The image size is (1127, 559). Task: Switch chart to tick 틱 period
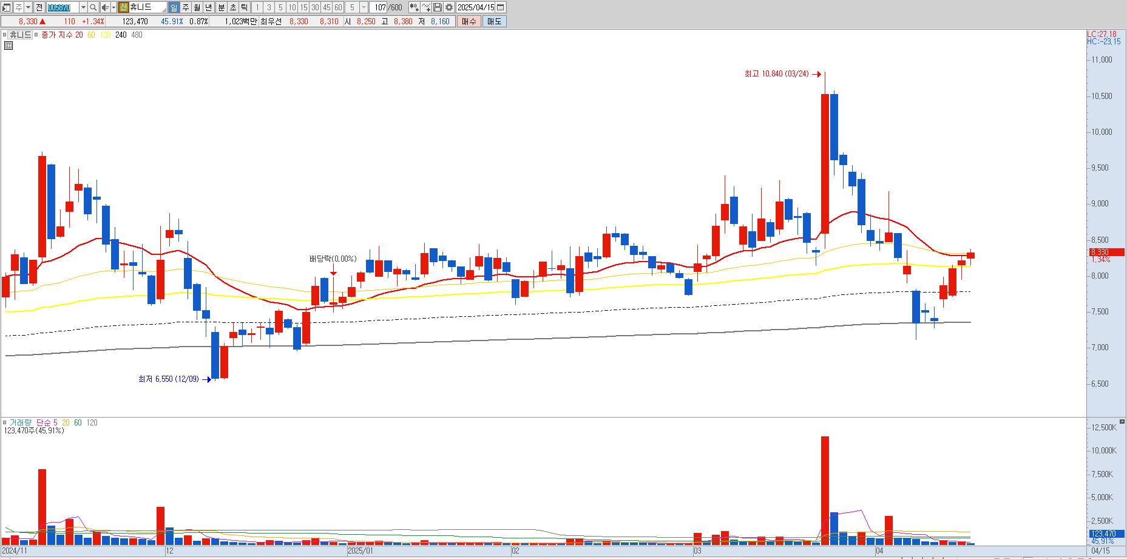[x=244, y=7]
